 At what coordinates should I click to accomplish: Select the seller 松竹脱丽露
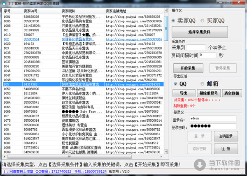70,143
